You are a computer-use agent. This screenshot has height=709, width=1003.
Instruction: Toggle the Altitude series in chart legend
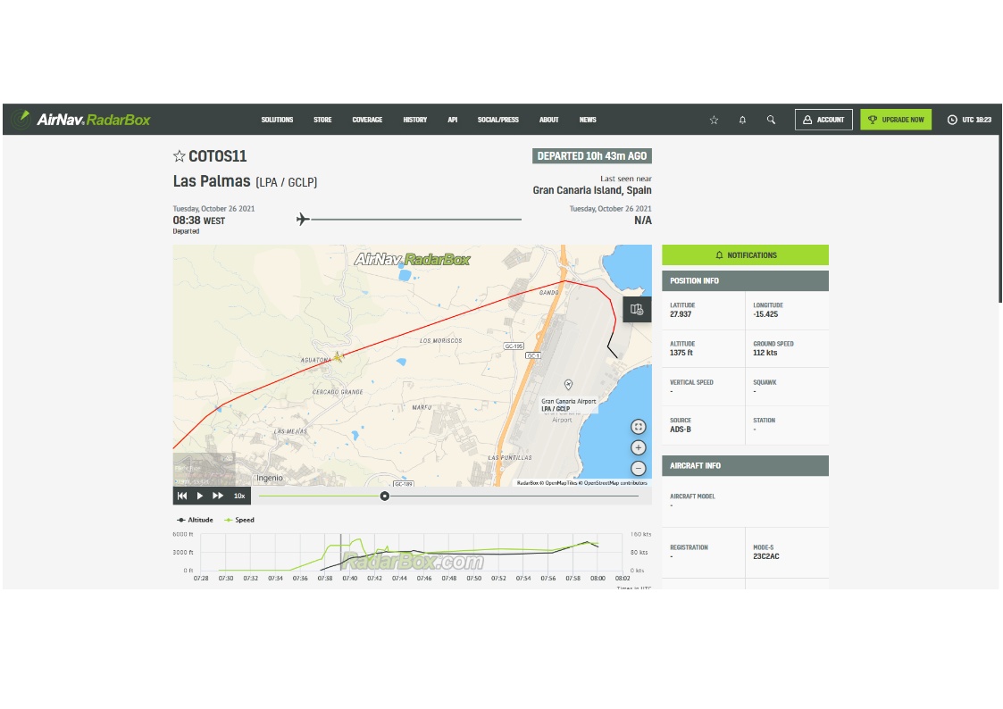195,520
